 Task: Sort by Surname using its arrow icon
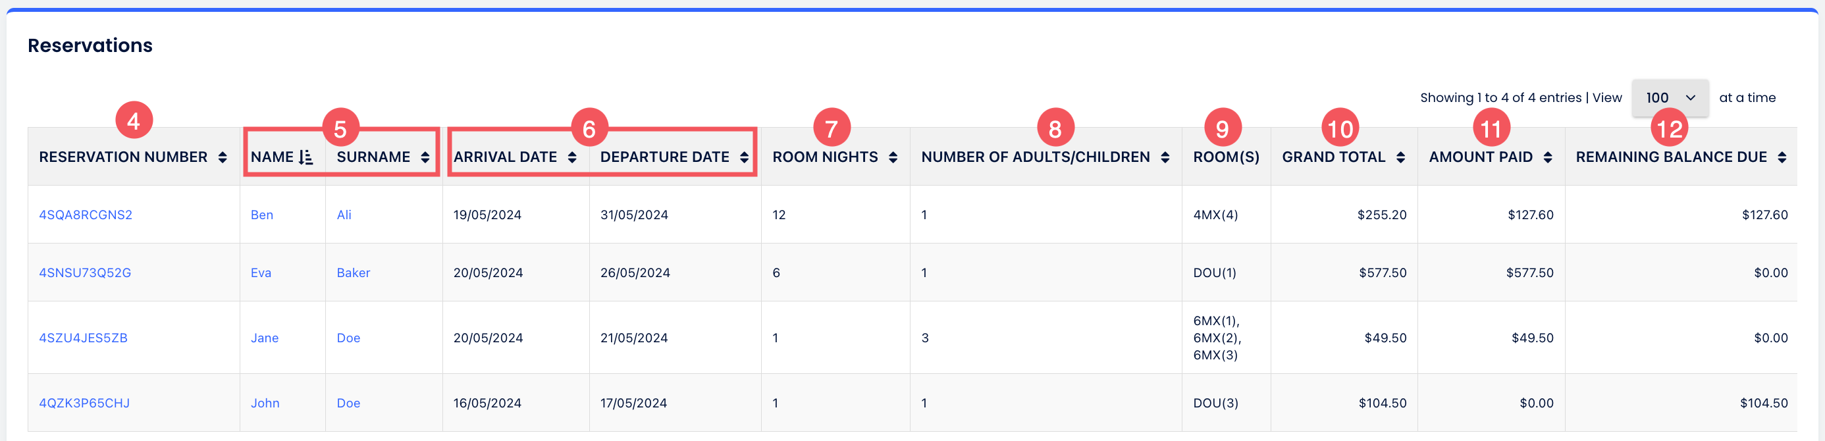pos(425,157)
